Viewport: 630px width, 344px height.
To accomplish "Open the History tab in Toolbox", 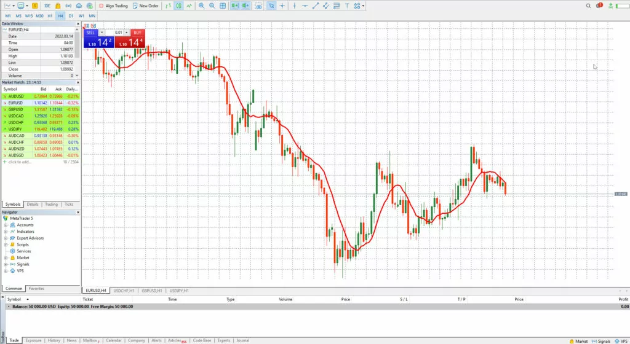I will (x=54, y=340).
